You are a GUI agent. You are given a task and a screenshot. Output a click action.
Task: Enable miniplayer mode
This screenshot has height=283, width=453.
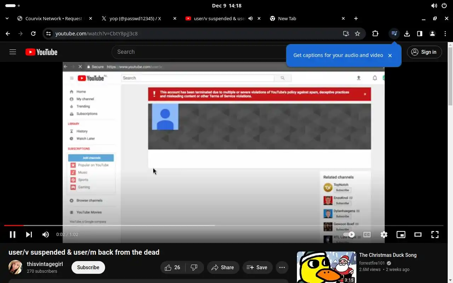point(401,235)
